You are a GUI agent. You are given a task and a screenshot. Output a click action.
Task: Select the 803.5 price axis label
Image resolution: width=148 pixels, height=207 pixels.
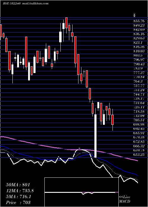pyautogui.click(x=138, y=56)
